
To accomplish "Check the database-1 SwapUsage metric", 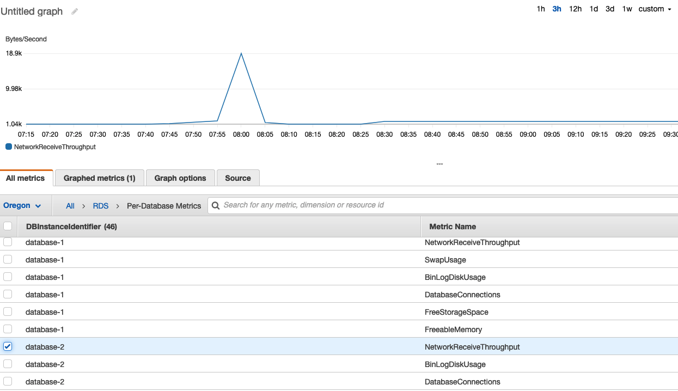I will 8,259.
